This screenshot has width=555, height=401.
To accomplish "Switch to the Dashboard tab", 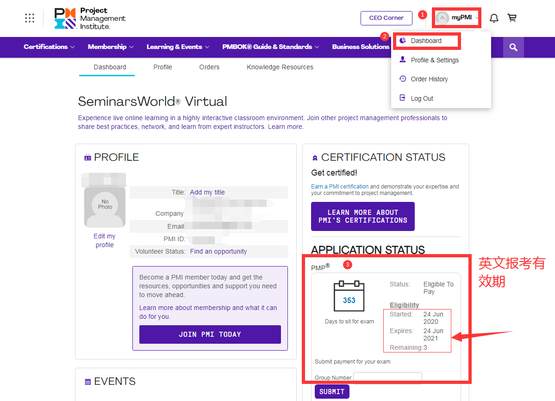I will tap(110, 67).
